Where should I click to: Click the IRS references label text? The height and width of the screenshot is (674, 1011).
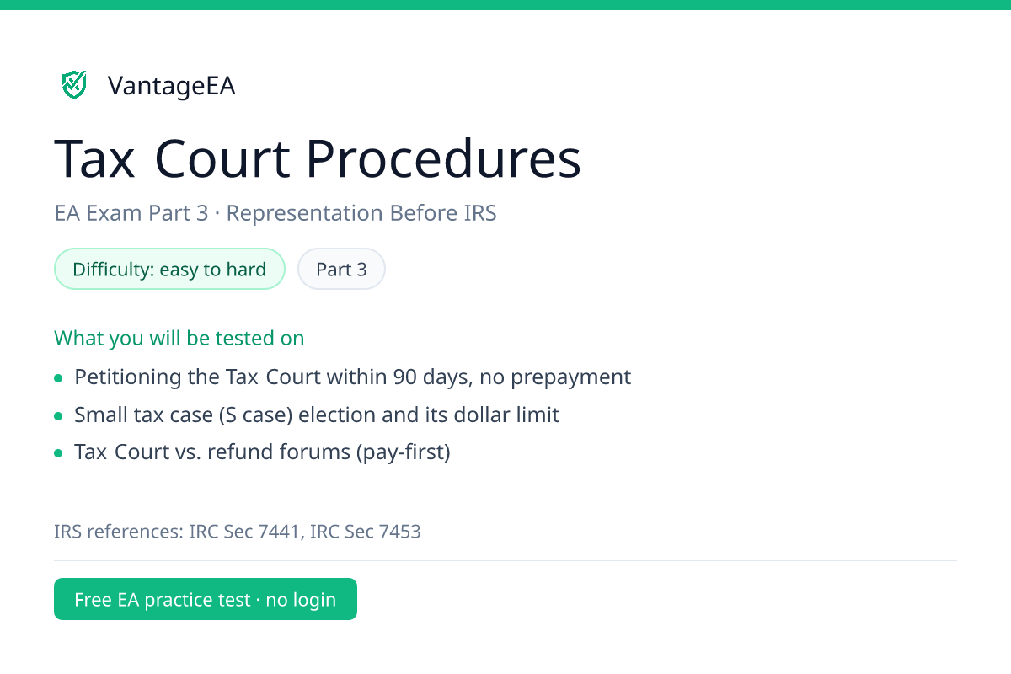click(119, 532)
